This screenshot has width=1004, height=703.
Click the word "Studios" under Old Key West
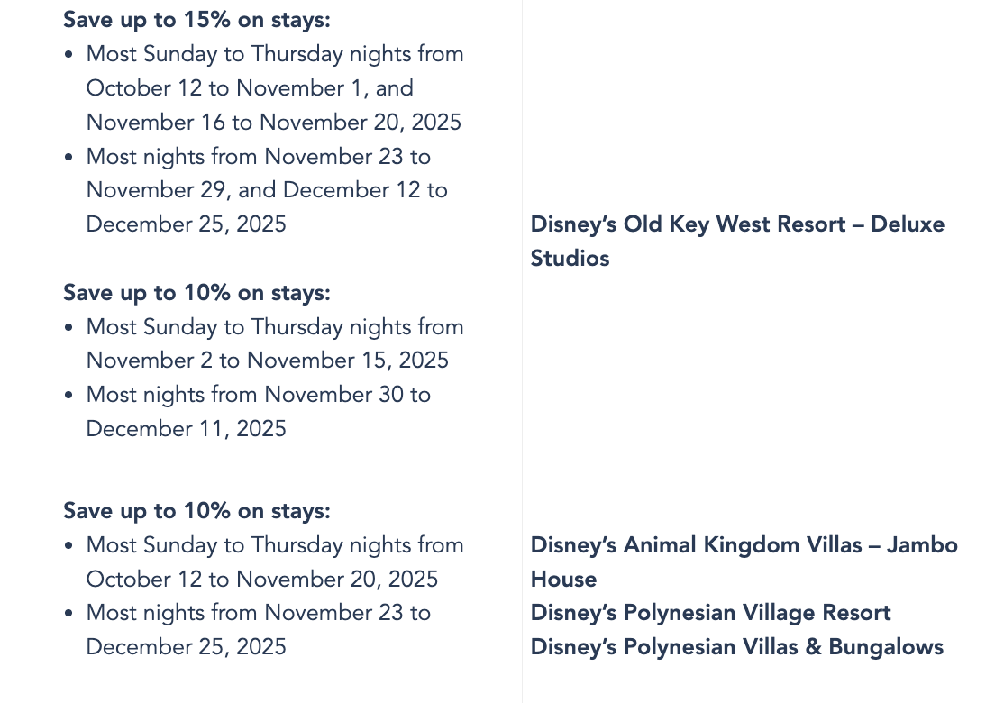click(x=570, y=259)
